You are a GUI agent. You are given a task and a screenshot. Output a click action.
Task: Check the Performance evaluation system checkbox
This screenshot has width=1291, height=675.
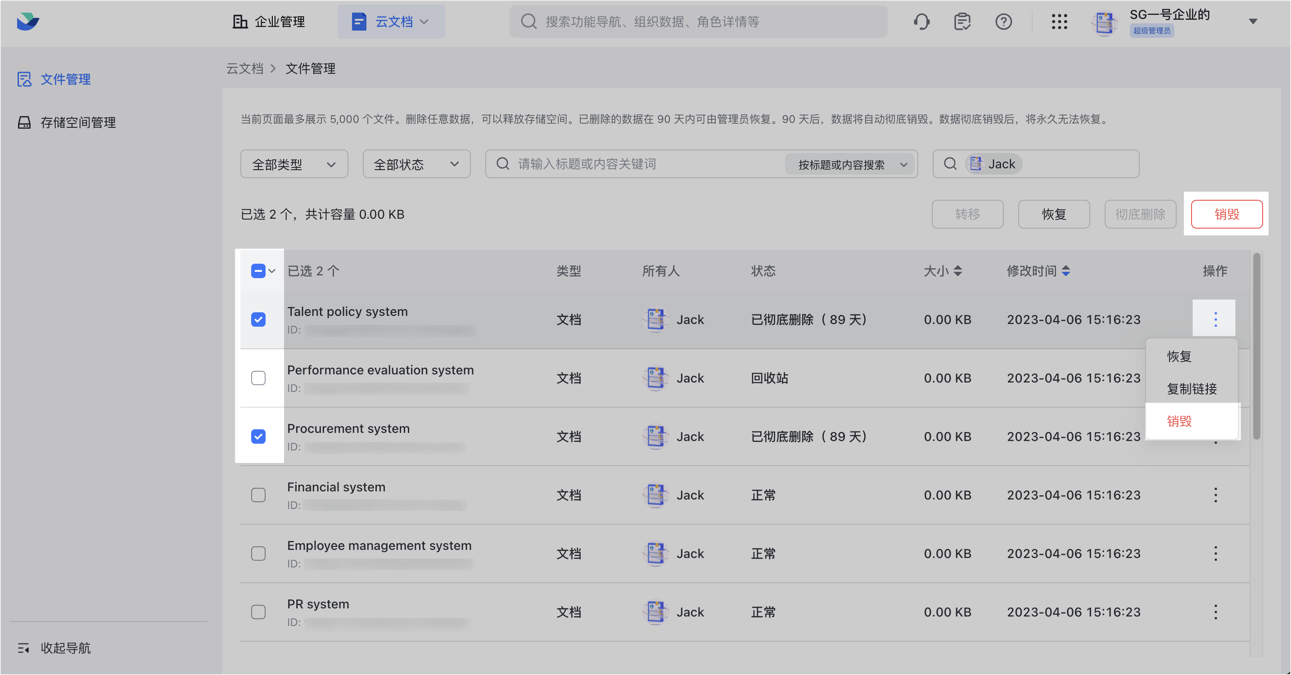[x=258, y=378]
